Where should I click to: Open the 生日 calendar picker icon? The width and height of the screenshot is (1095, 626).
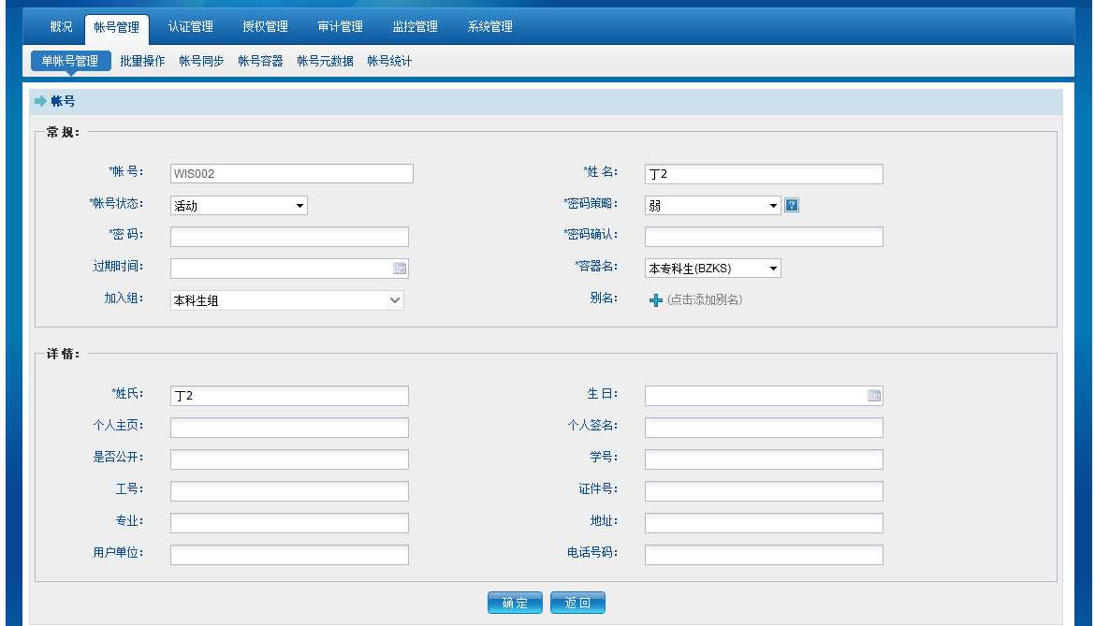(874, 396)
